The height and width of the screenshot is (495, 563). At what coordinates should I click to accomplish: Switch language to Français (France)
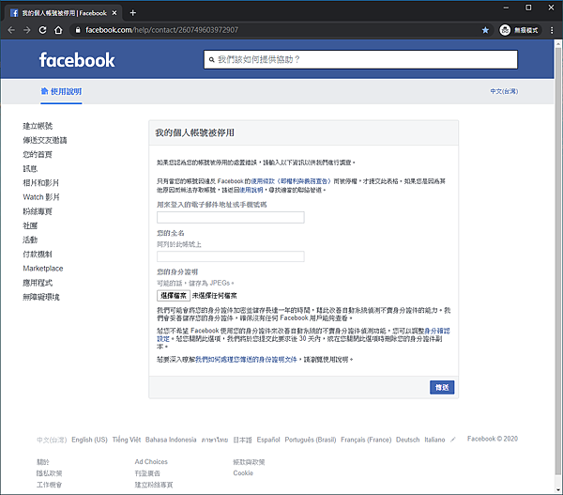pos(366,440)
